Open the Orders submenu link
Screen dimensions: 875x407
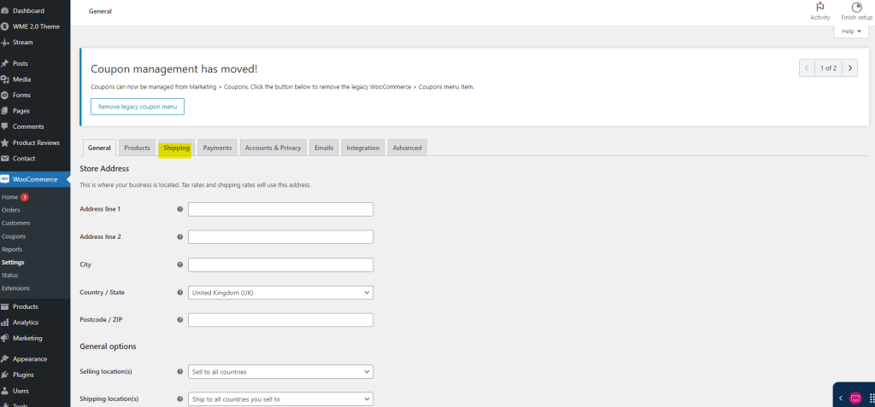point(10,210)
